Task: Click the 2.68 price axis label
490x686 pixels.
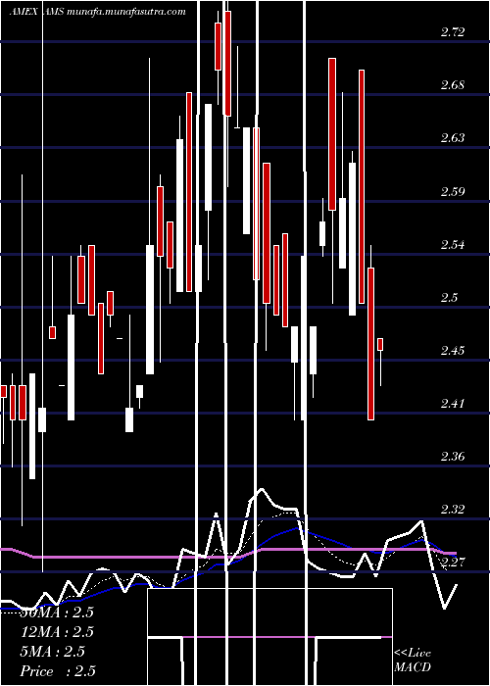Action: (x=453, y=85)
